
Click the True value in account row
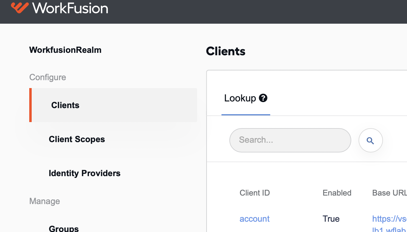331,219
